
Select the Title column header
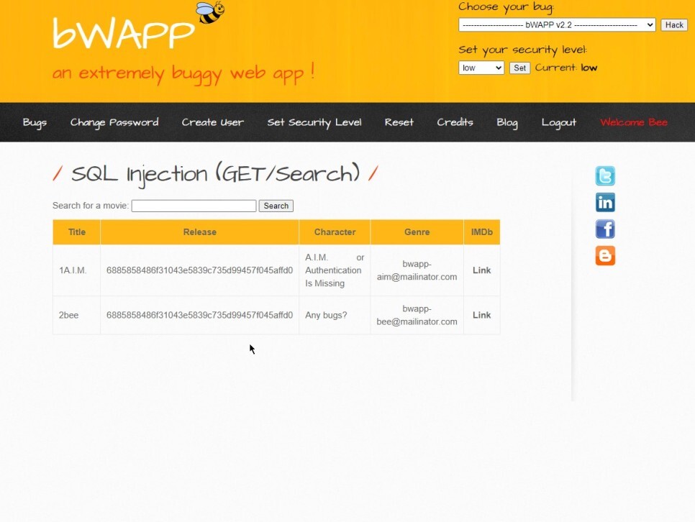coord(77,232)
